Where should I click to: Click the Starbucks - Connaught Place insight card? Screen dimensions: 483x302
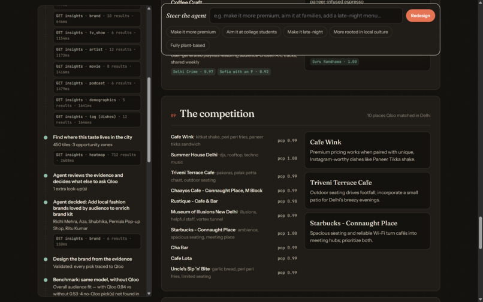pyautogui.click(x=367, y=231)
